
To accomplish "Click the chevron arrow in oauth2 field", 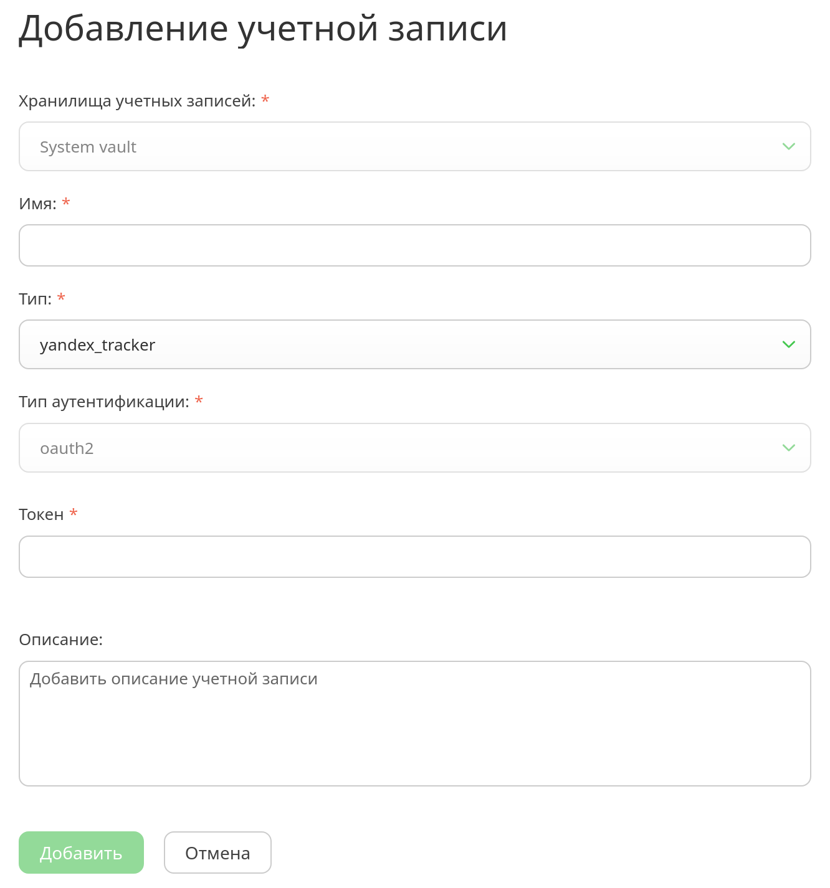I will pos(788,448).
